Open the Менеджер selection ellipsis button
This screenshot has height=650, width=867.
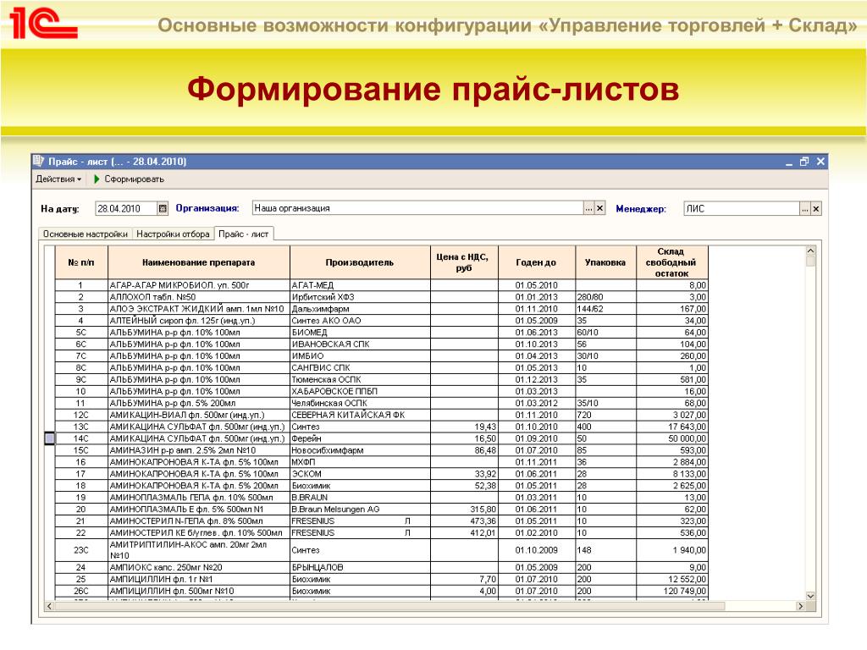[805, 209]
